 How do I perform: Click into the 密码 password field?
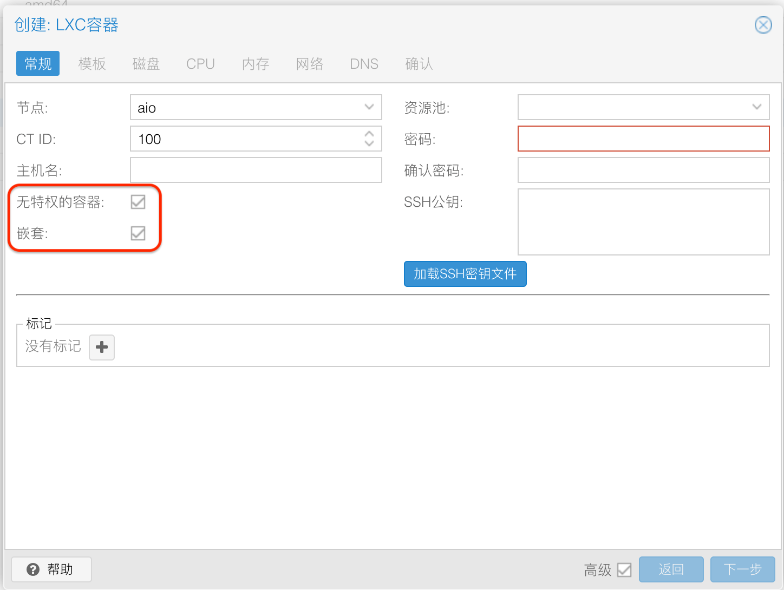643,139
